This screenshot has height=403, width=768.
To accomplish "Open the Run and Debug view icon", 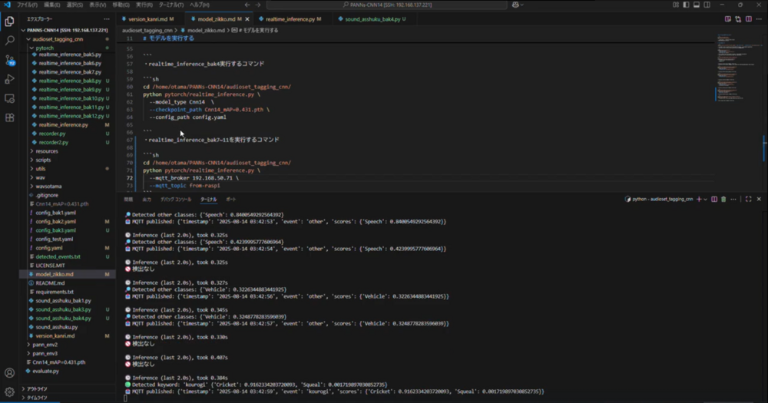I will pos(9,79).
